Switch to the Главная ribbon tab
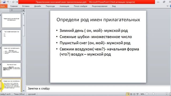The width and height of the screenshot is (171, 96). [14, 6]
